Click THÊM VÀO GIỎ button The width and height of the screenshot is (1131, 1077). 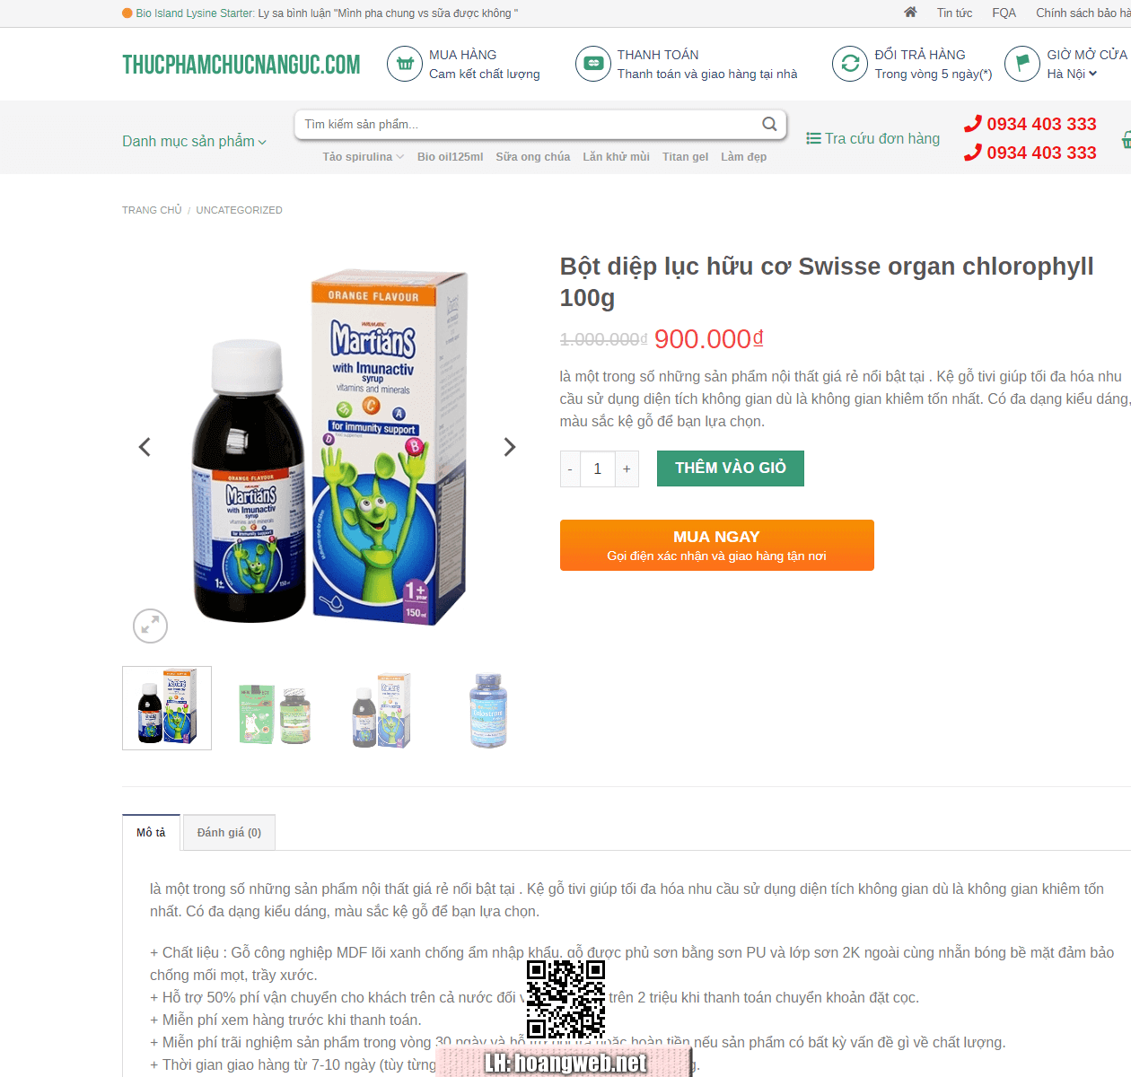click(731, 468)
